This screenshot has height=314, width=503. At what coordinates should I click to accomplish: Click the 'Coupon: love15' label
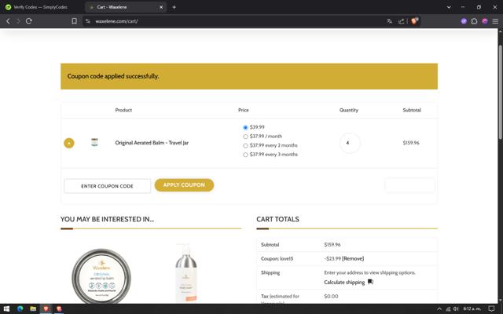click(277, 258)
